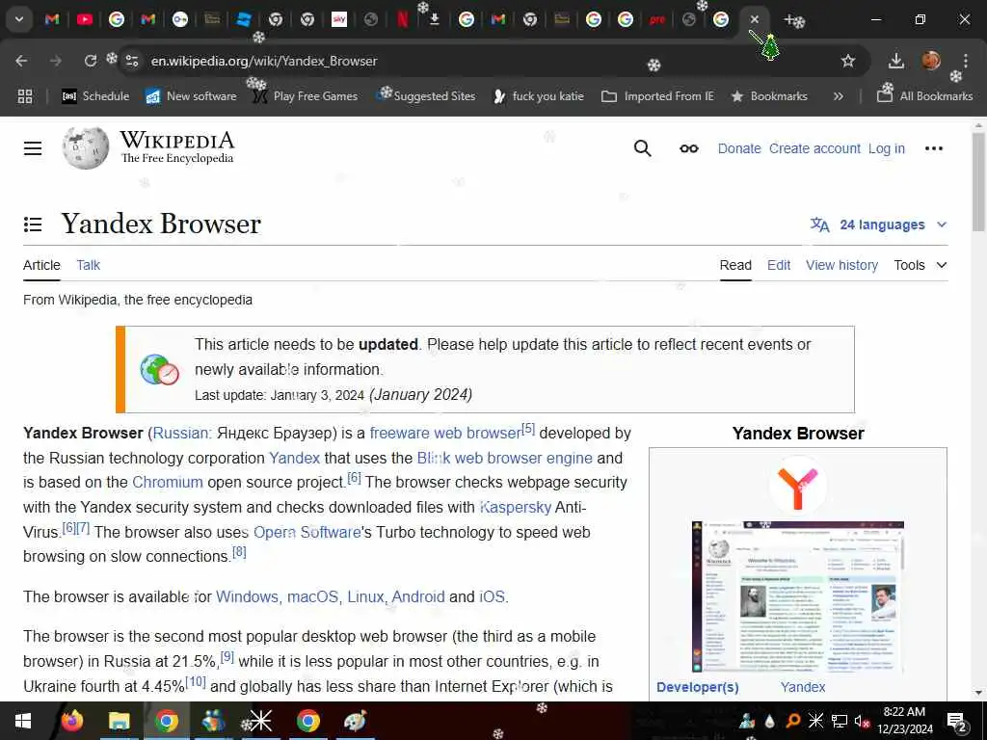Open citation reference [9]
The width and height of the screenshot is (987, 740).
[x=227, y=657]
